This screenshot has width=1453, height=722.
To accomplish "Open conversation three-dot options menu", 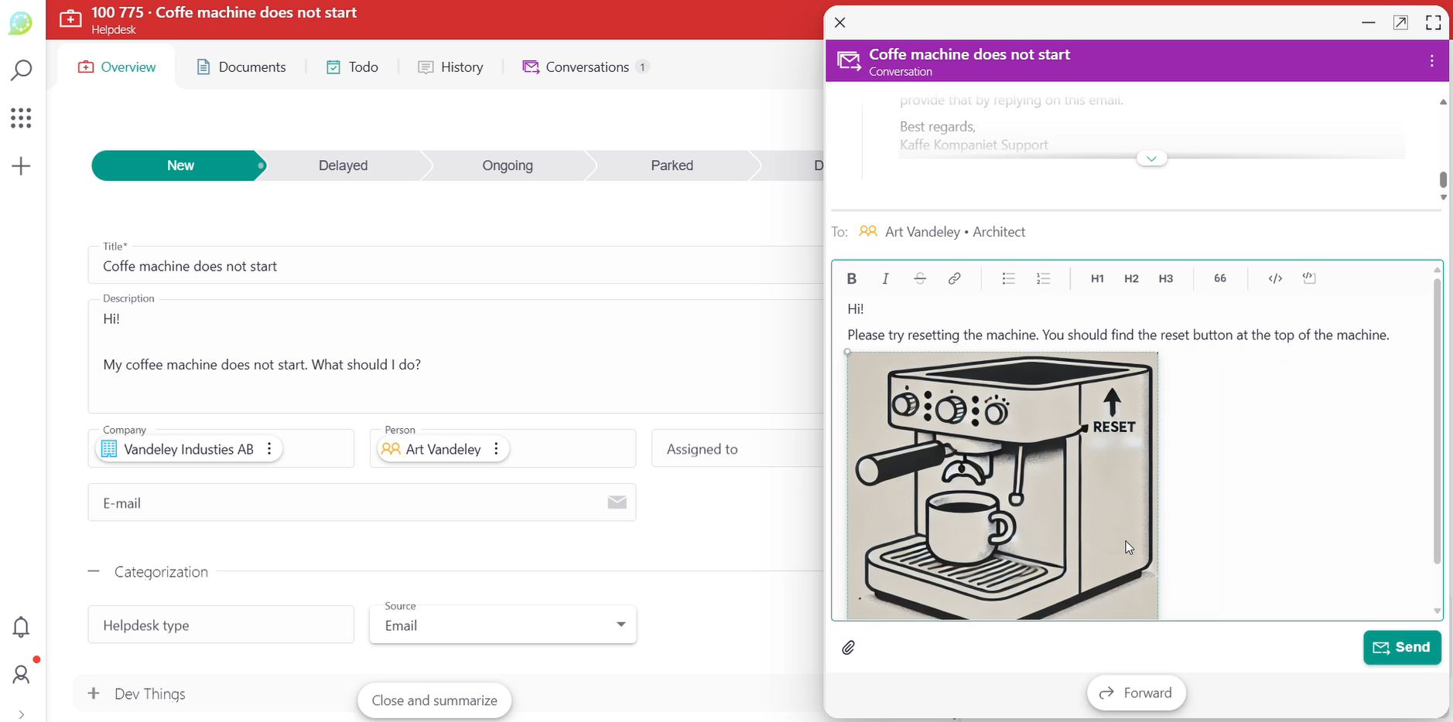I will point(1432,61).
